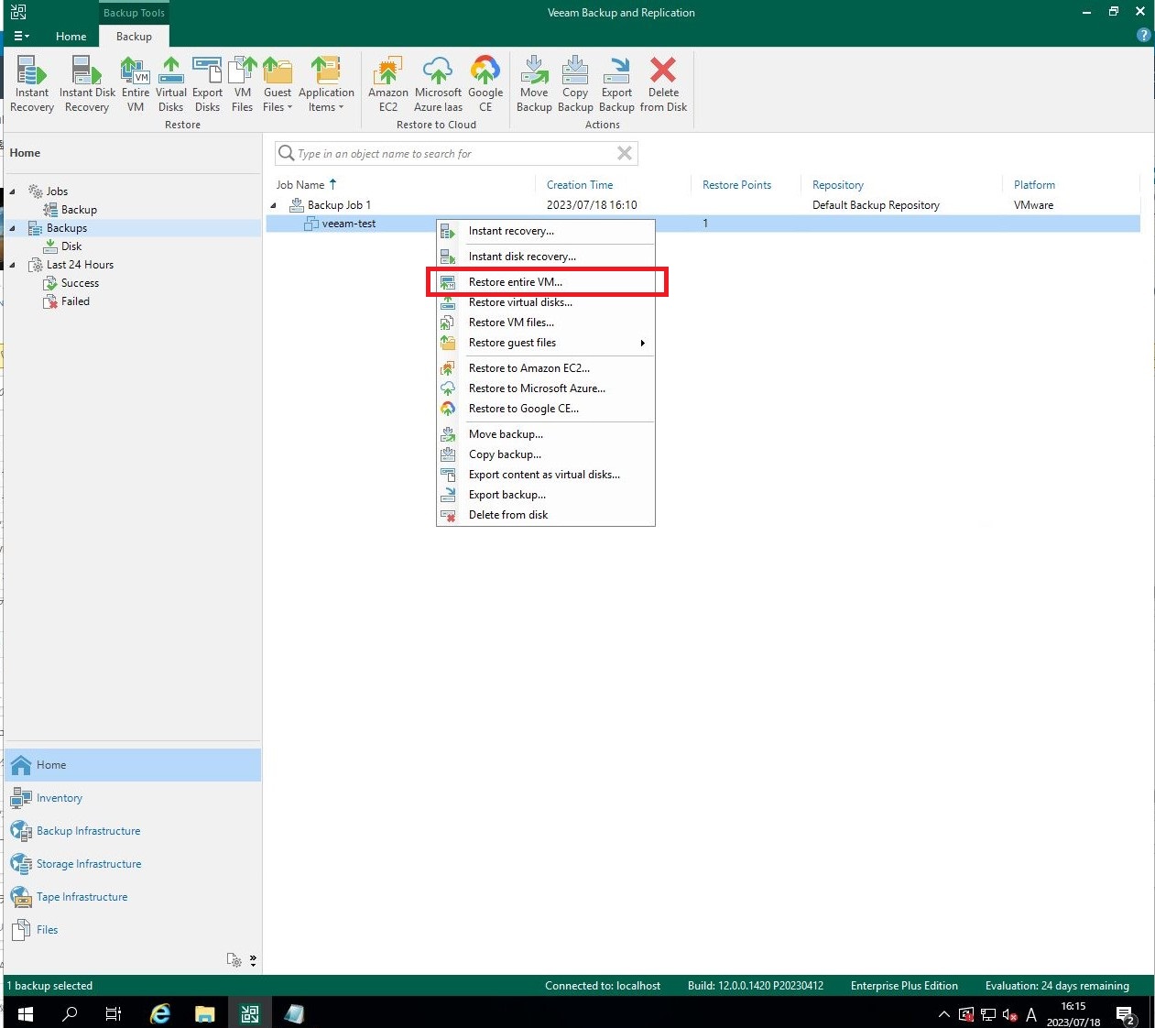This screenshot has width=1155, height=1028.
Task: Choose Restore virtual disks... menu entry
Action: (546, 302)
